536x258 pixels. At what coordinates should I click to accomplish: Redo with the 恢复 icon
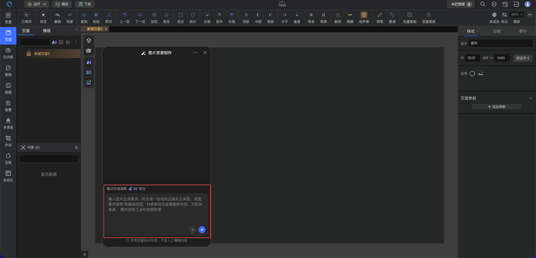pos(70,18)
